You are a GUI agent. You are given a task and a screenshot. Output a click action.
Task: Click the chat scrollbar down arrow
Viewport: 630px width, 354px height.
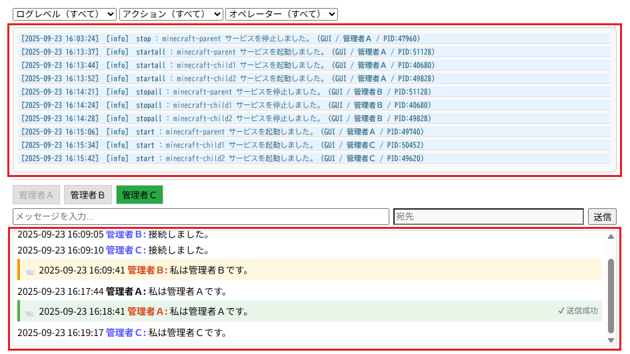(611, 340)
